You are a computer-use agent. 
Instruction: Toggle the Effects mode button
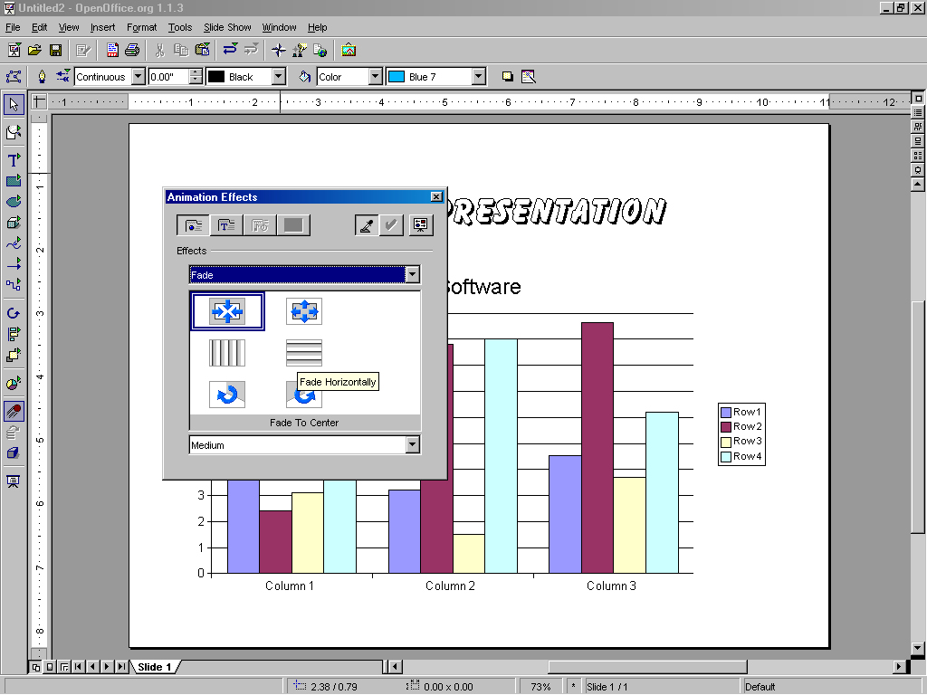(x=193, y=225)
